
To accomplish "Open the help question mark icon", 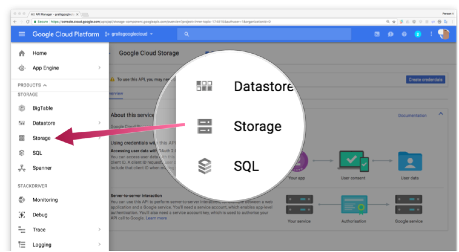I will [x=404, y=34].
